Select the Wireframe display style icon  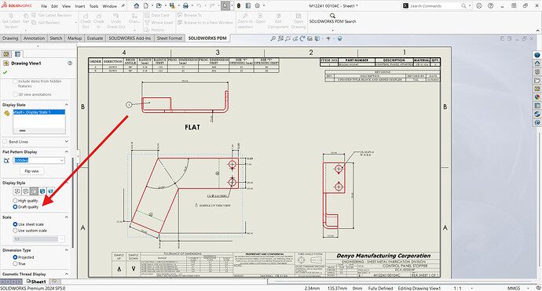tap(17, 191)
